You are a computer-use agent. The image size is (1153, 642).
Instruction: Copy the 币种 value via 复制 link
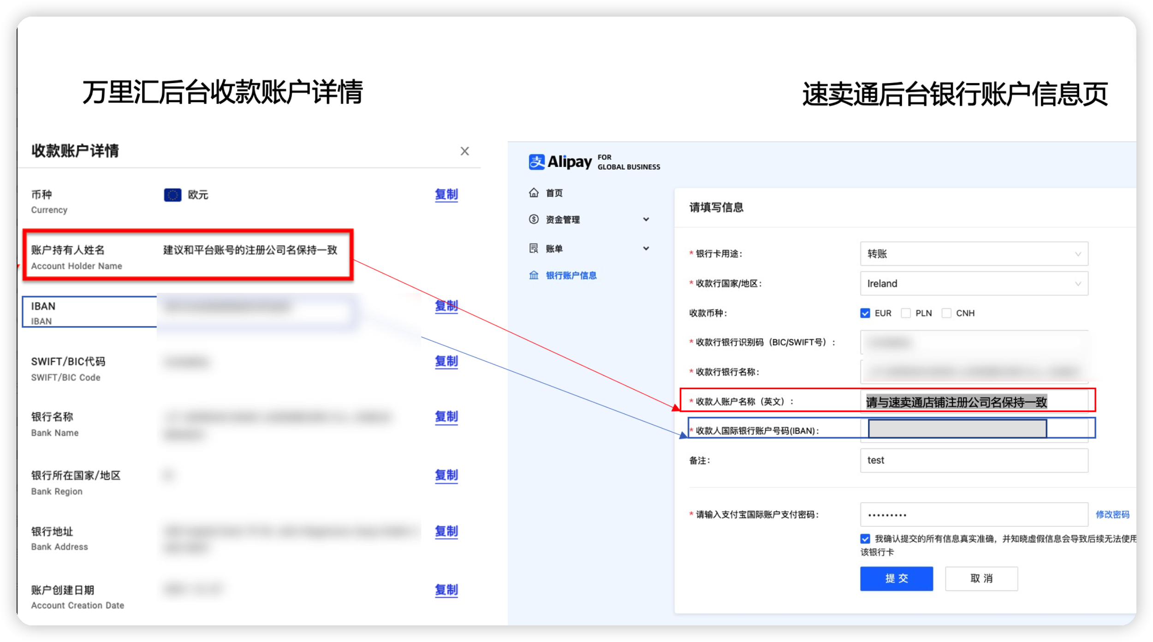point(446,195)
